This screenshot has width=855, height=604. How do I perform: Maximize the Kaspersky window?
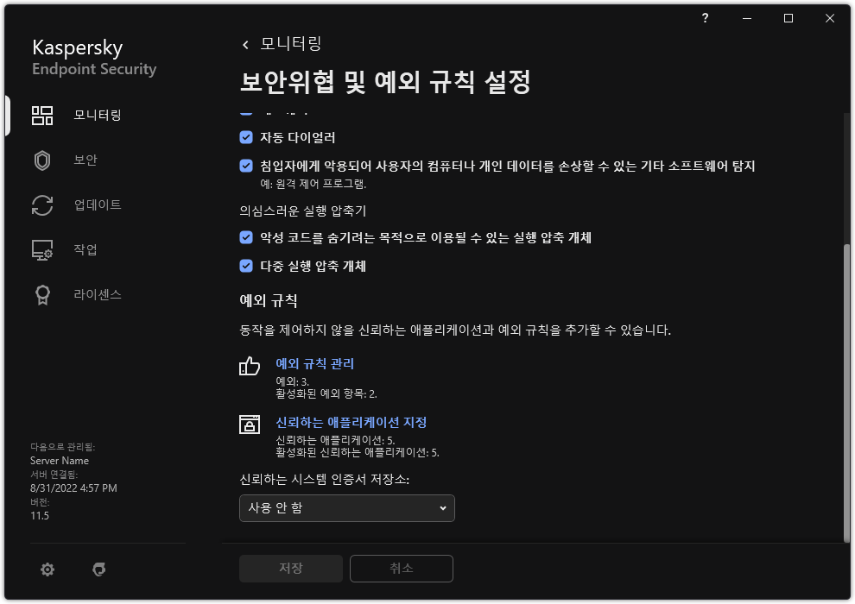click(788, 18)
